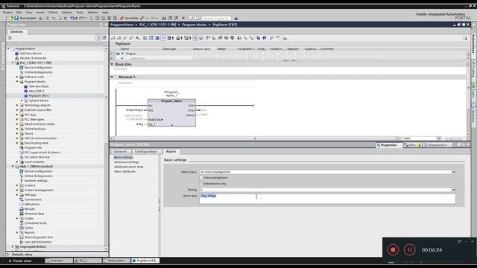Click the Go online toolbar button
477x268 pixels.
[x=129, y=18]
